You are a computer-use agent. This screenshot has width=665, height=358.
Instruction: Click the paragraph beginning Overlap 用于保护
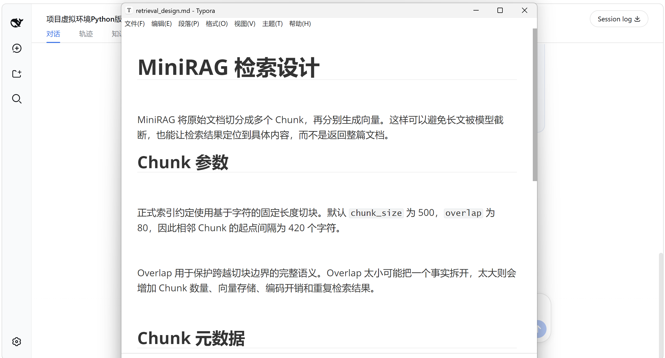pos(327,280)
